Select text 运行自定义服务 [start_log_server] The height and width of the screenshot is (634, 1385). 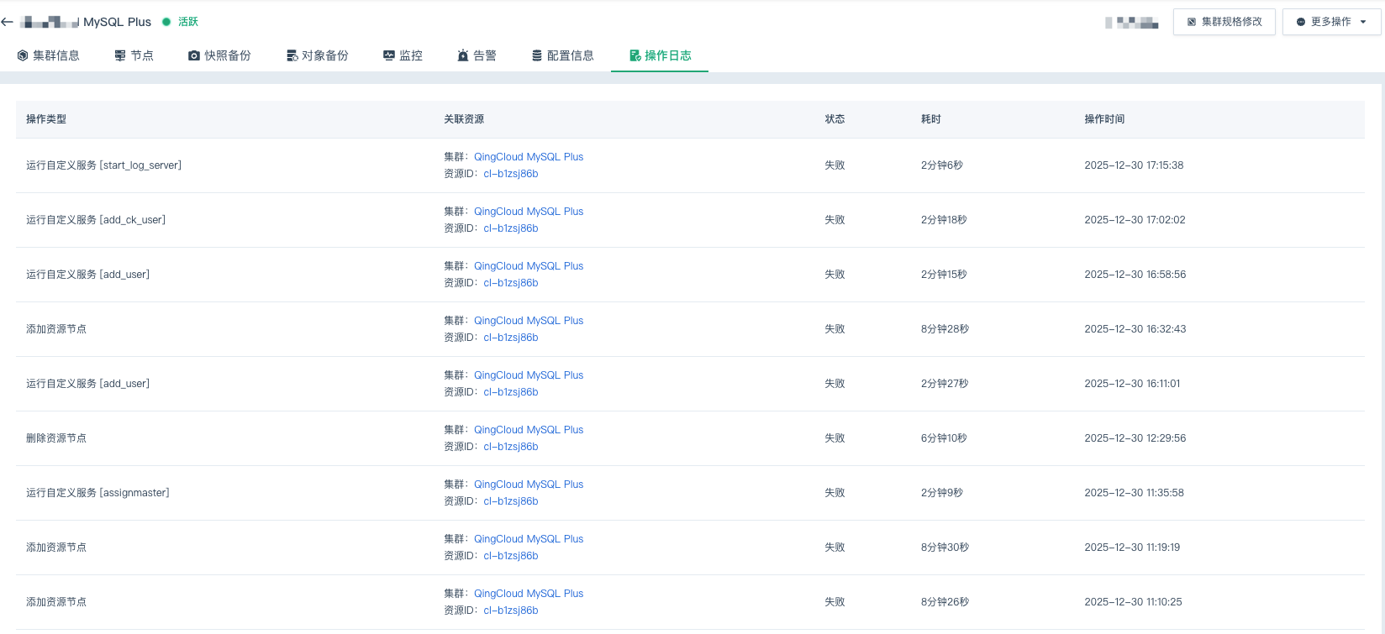click(103, 165)
